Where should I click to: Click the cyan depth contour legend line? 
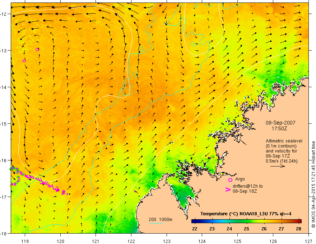pyautogui.click(x=156, y=223)
